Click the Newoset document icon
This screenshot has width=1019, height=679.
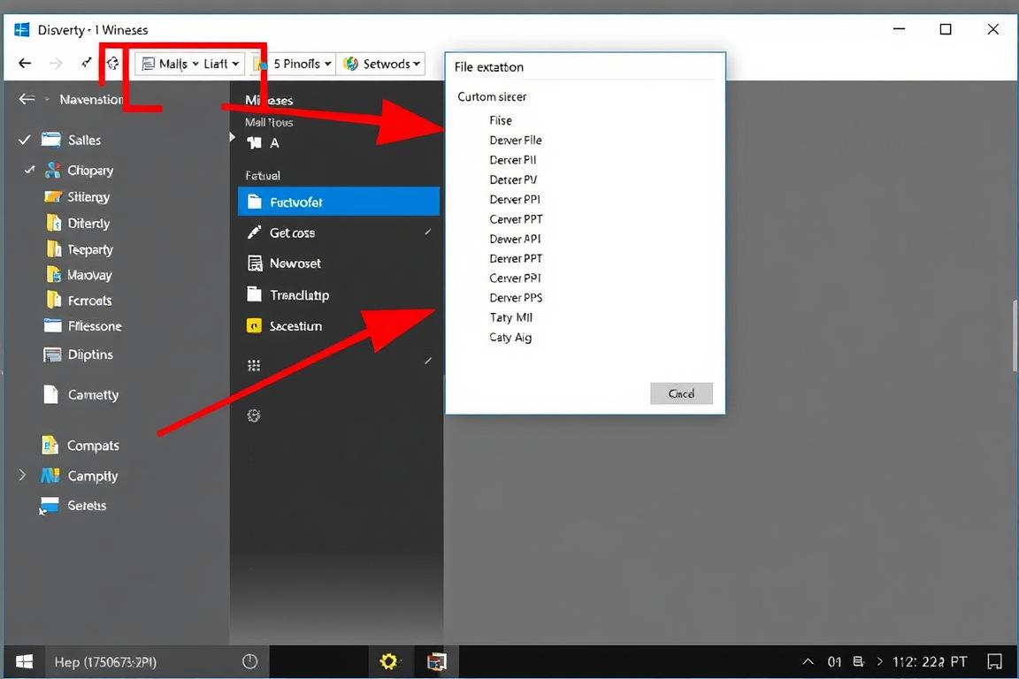coord(255,263)
